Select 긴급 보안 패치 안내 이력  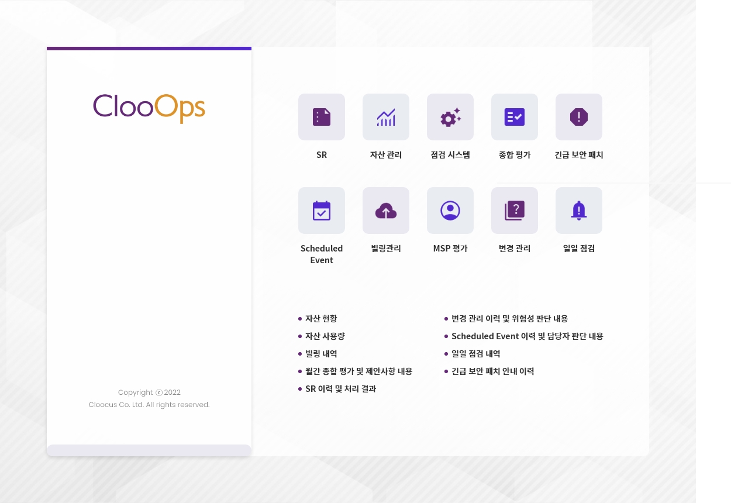tap(489, 371)
